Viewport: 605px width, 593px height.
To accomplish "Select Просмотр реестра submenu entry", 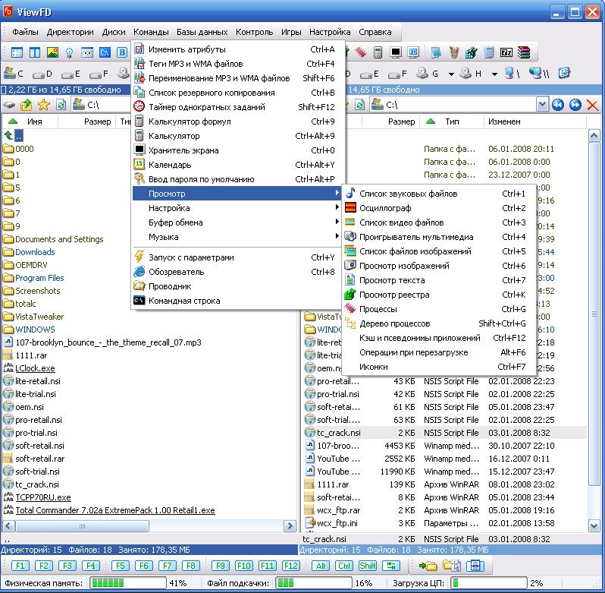I will click(x=439, y=295).
